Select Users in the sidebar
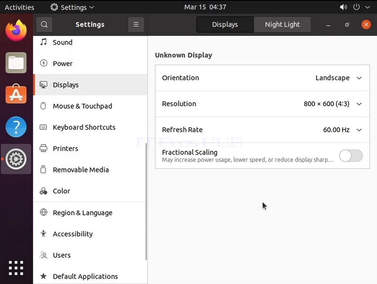 click(x=90, y=255)
